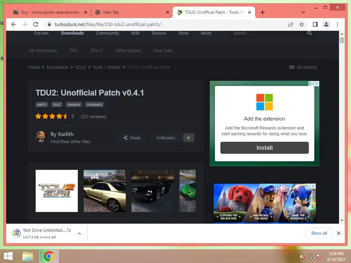Close the Clifford movie banner ad

tap(313, 186)
